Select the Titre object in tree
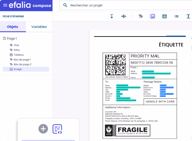Viewport: 192px width, 141px height. 16,45
